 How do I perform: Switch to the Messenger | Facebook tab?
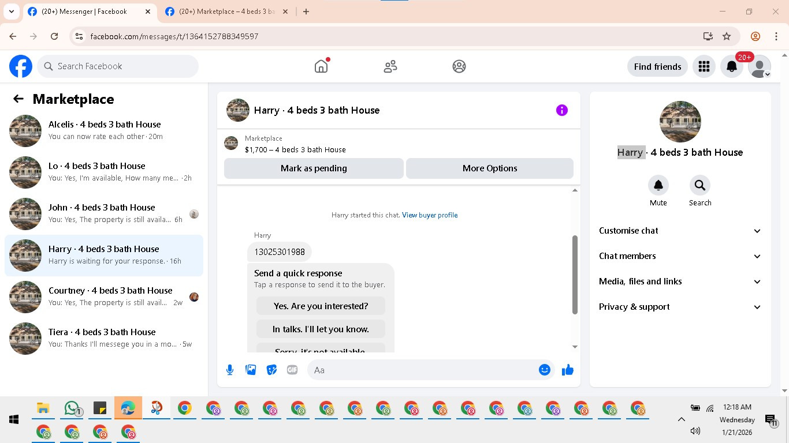[x=90, y=12]
